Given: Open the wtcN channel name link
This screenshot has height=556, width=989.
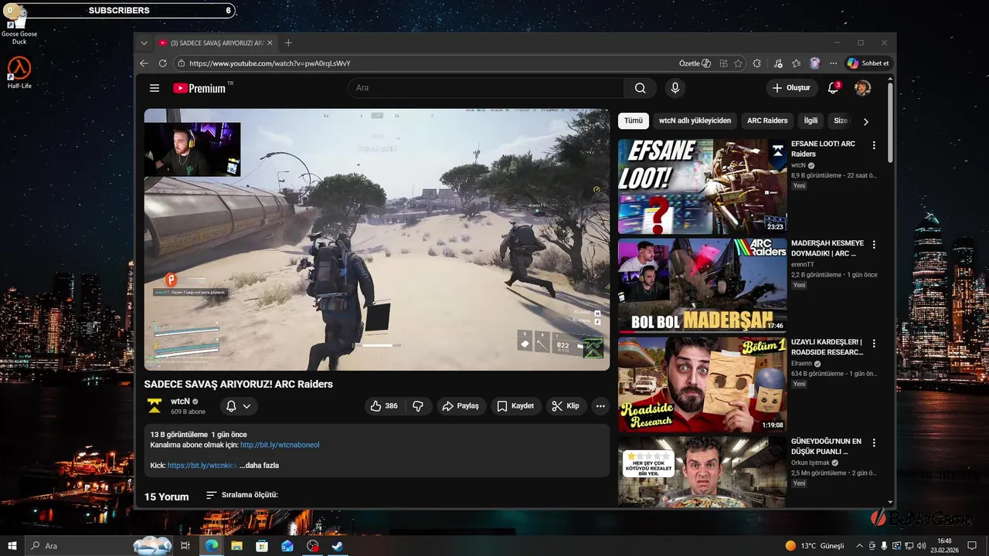Looking at the screenshot, I should click(x=180, y=402).
